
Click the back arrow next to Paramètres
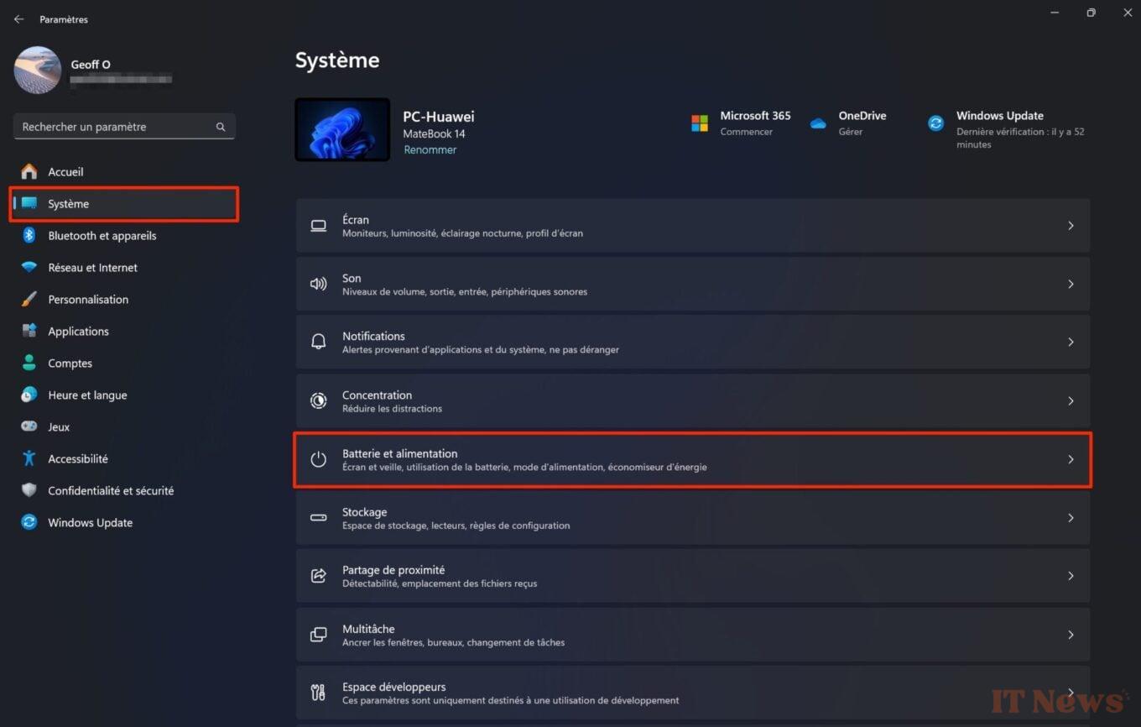(x=18, y=18)
